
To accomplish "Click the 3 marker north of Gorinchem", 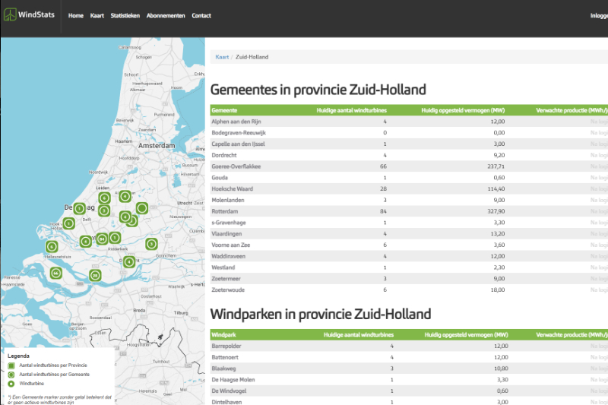I will pyautogui.click(x=151, y=244).
